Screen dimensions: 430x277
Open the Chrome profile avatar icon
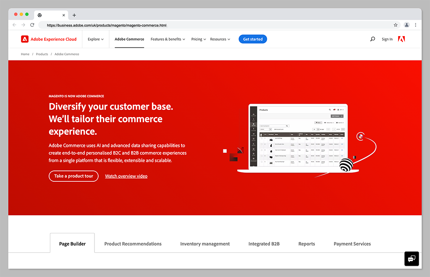click(406, 25)
